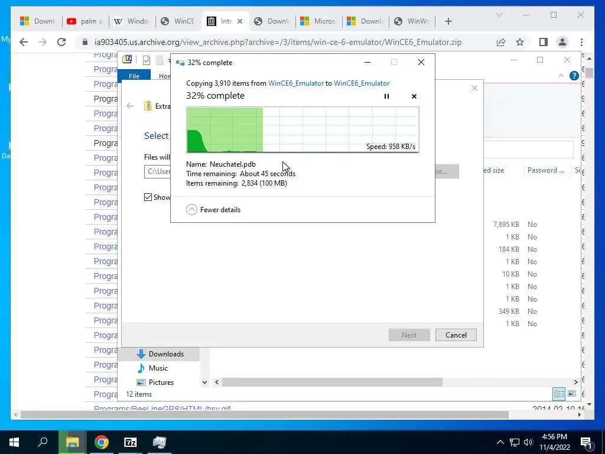The width and height of the screenshot is (605, 454).
Task: Open the destination WinCE6_Emulator link
Action: coord(362,83)
